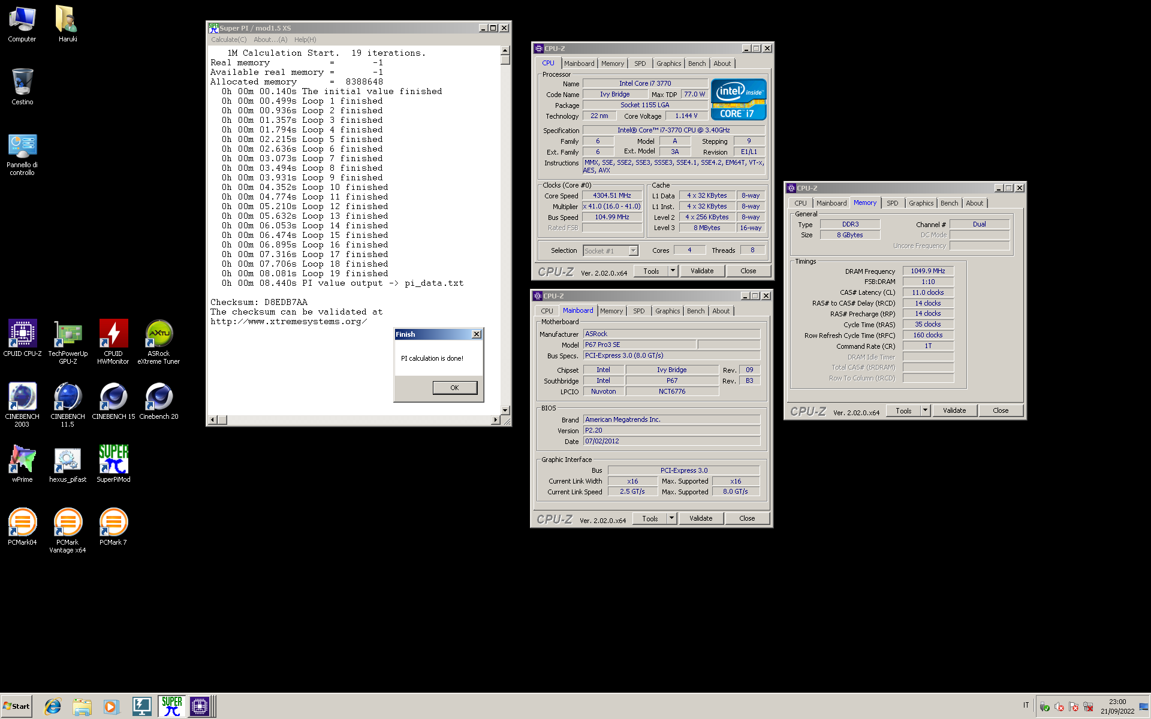1151x719 pixels.
Task: Click the Intel Core i7 logo
Action: pos(739,99)
